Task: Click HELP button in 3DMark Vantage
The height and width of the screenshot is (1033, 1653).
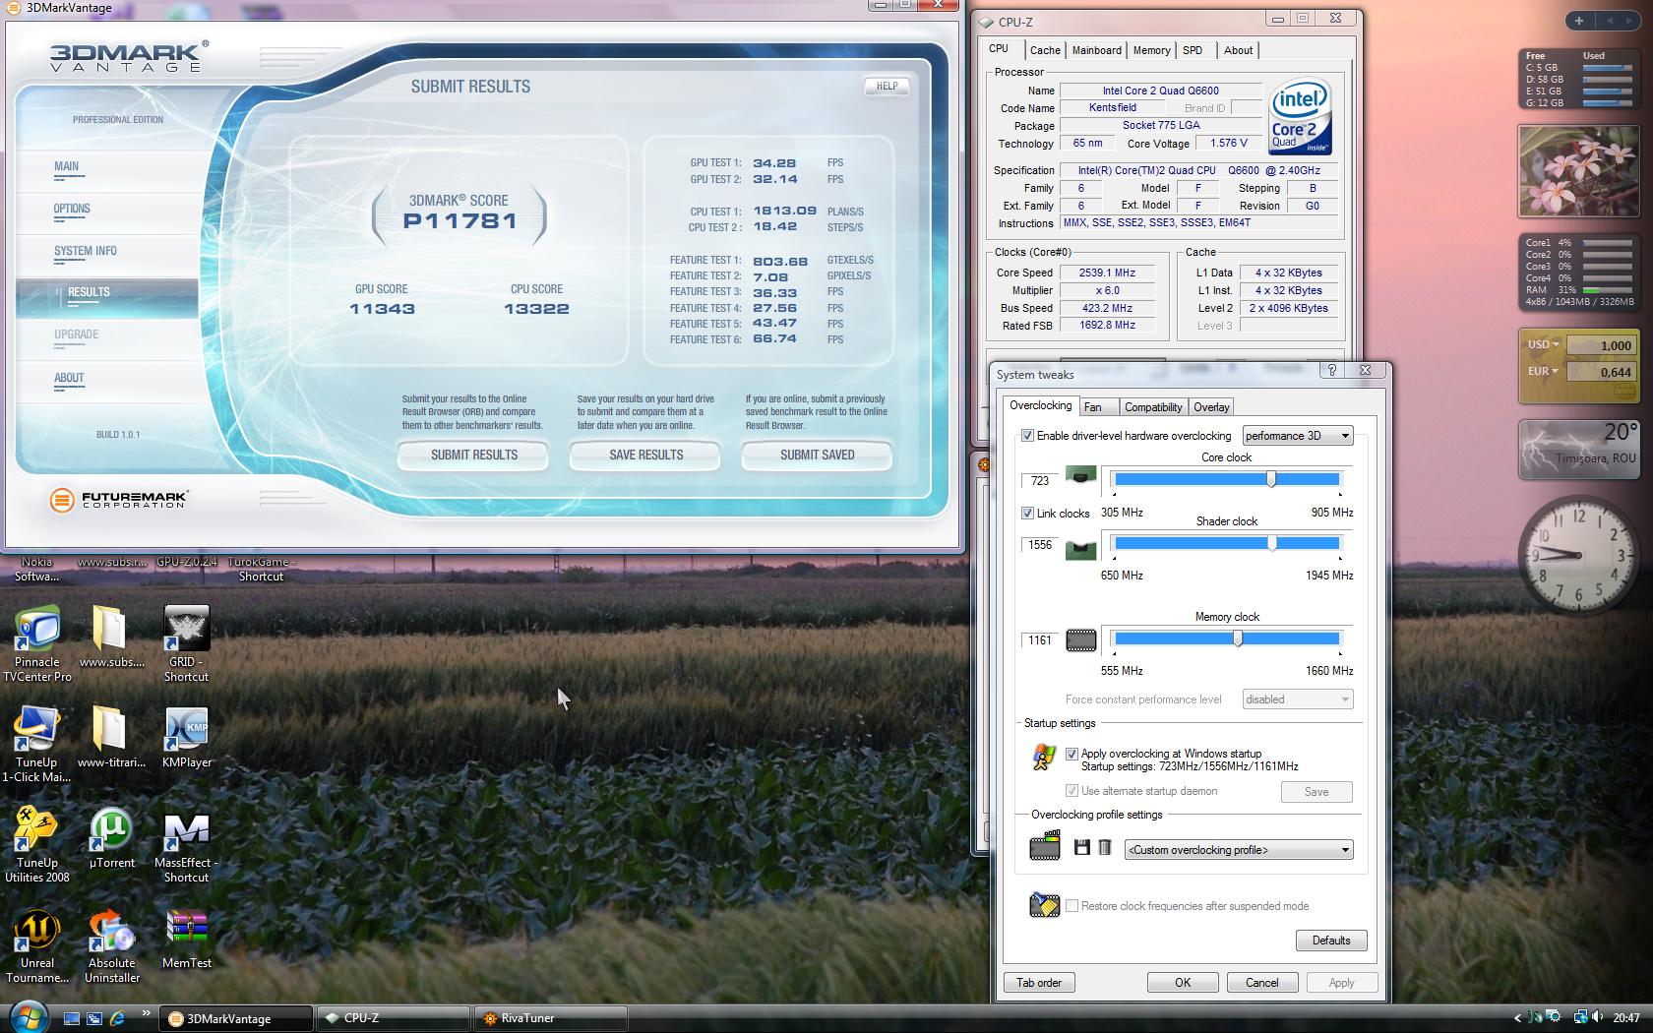Action: click(887, 86)
